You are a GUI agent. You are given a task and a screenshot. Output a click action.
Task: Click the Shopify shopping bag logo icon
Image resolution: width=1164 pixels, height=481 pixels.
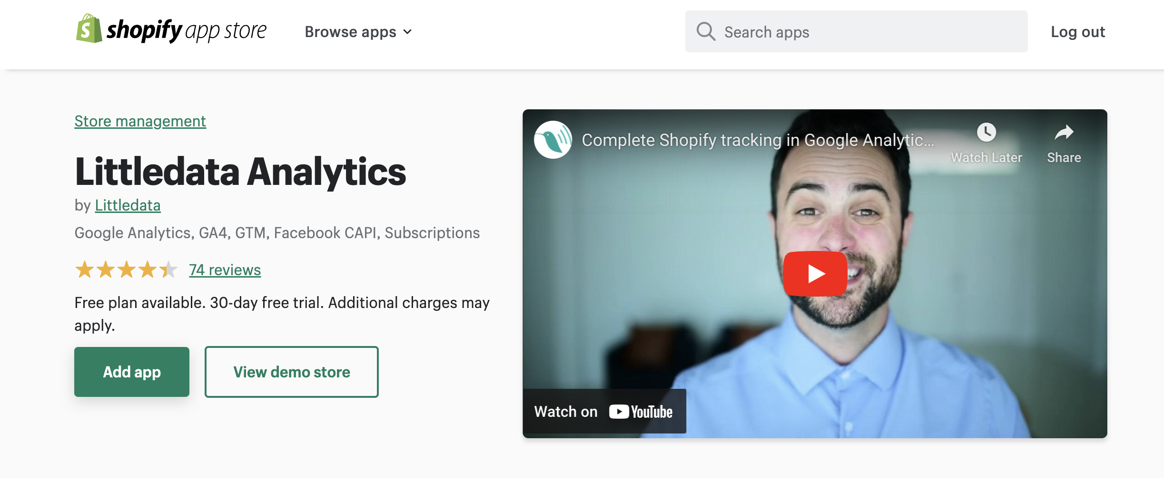[89, 29]
